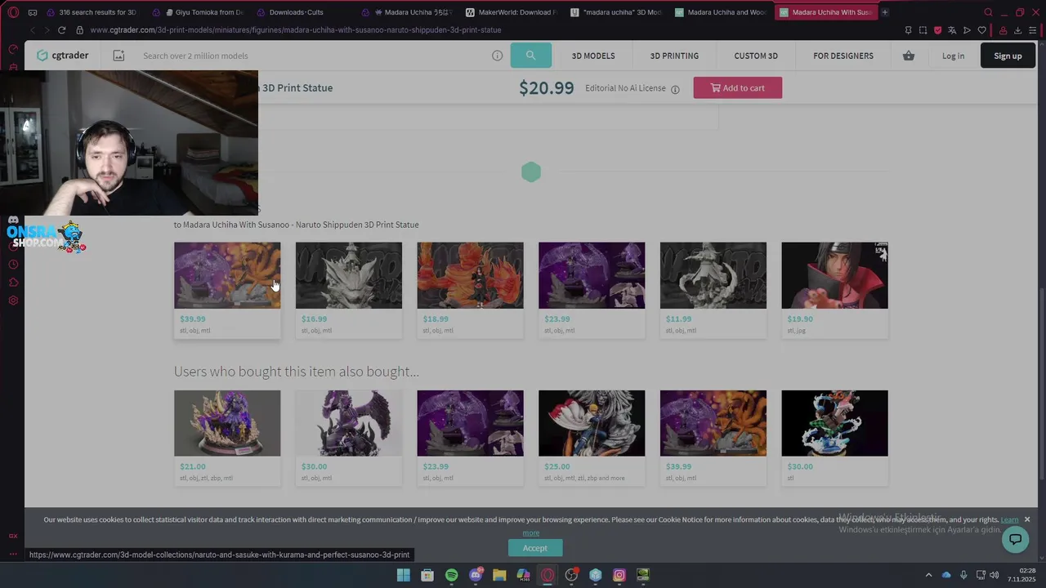The height and width of the screenshot is (588, 1046).
Task: Open the translate page icon
Action: [952, 30]
